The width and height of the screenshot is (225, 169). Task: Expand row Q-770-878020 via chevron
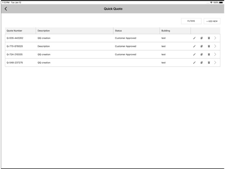pos(215,46)
